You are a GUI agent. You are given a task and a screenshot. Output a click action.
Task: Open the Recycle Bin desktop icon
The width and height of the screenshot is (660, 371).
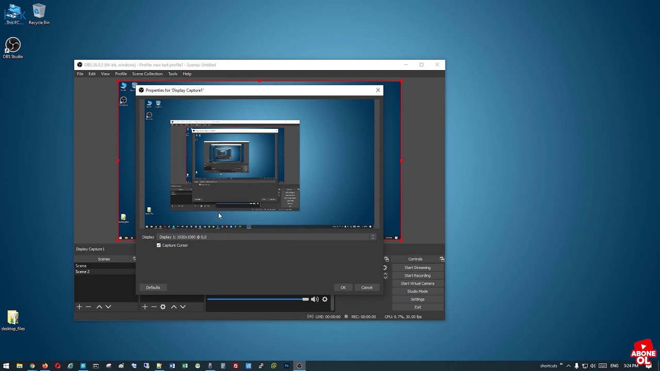click(x=39, y=14)
